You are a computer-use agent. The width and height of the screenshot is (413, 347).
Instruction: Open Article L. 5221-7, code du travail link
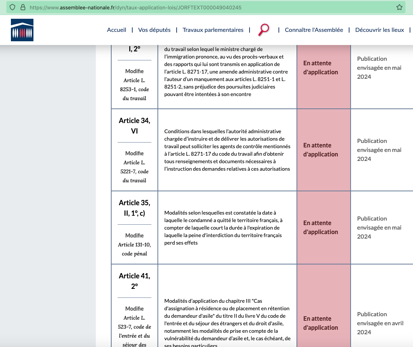(134, 171)
